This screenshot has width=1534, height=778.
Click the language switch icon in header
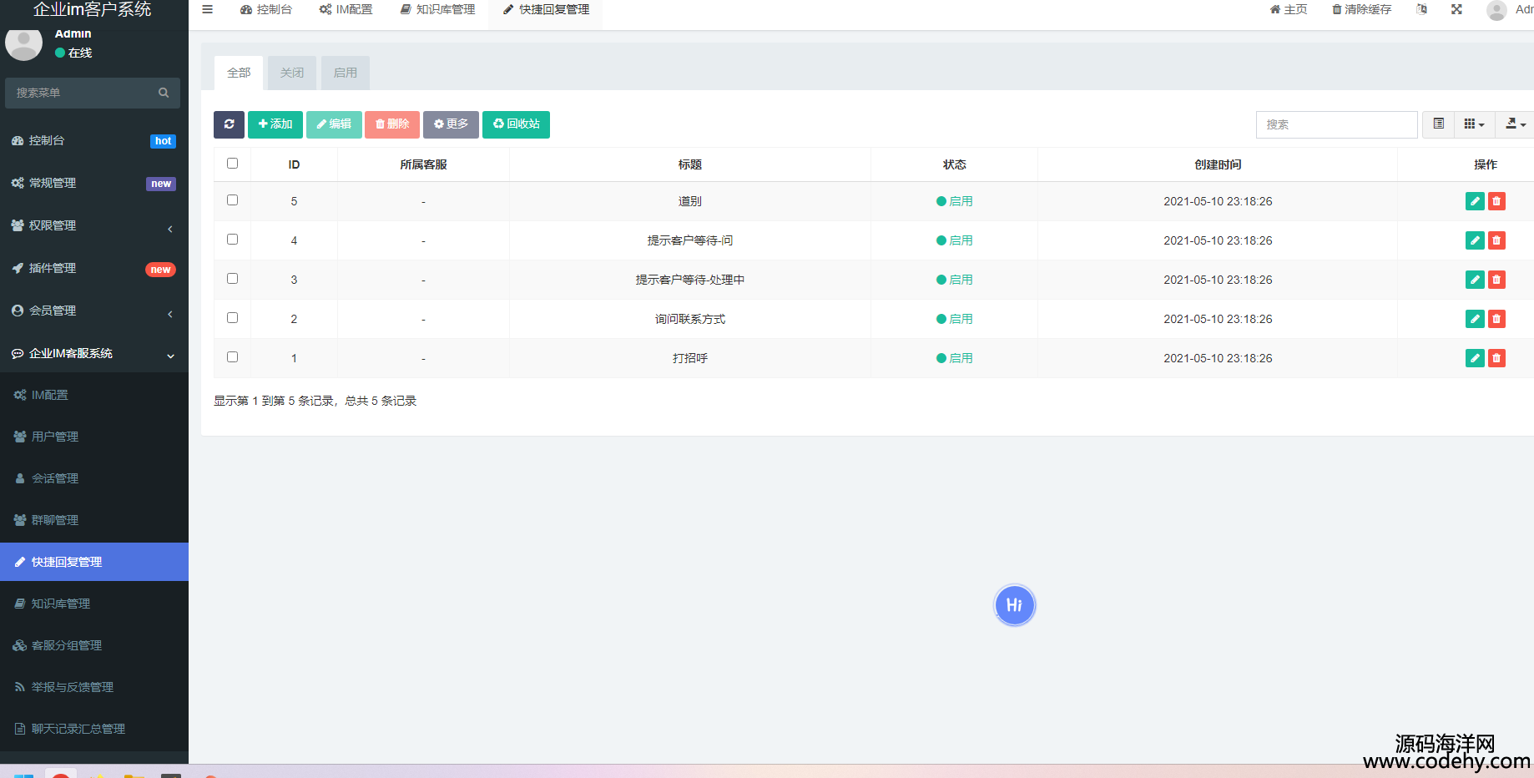click(1421, 10)
